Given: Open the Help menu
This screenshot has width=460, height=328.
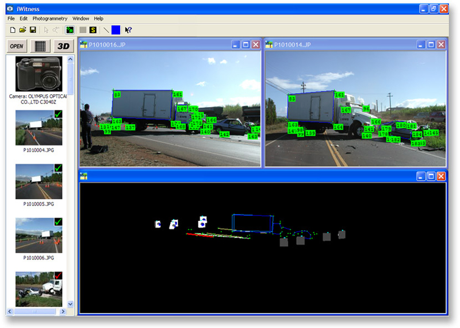Looking at the screenshot, I should pyautogui.click(x=98, y=18).
